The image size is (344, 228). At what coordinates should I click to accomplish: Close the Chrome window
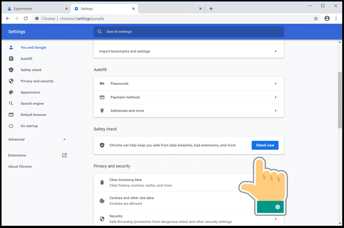coord(335,6)
